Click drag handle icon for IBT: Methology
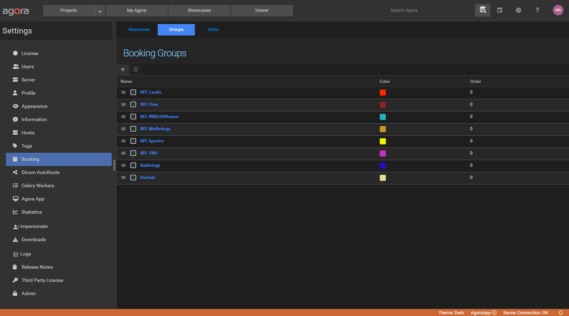This screenshot has width=569, height=316. (124, 129)
